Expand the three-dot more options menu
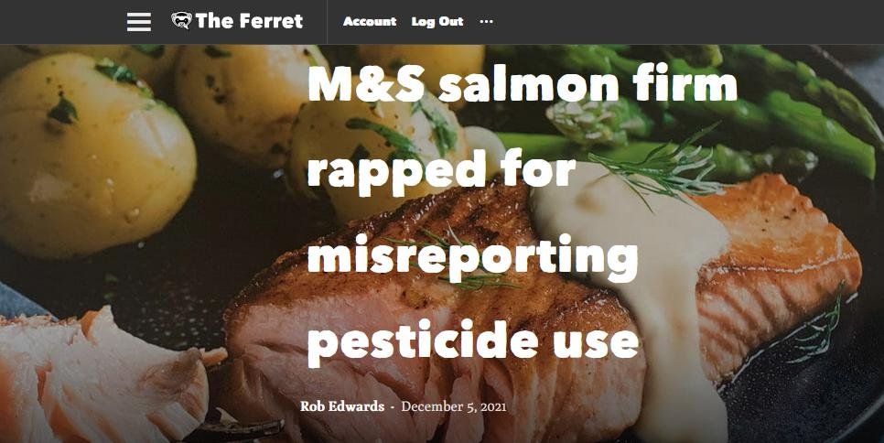 click(486, 21)
